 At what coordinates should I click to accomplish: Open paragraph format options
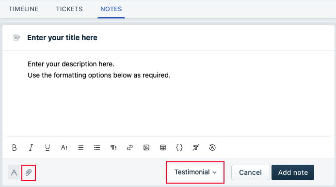[x=113, y=147]
